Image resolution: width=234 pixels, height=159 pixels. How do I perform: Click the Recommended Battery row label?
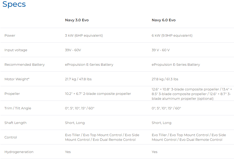tap(25, 64)
